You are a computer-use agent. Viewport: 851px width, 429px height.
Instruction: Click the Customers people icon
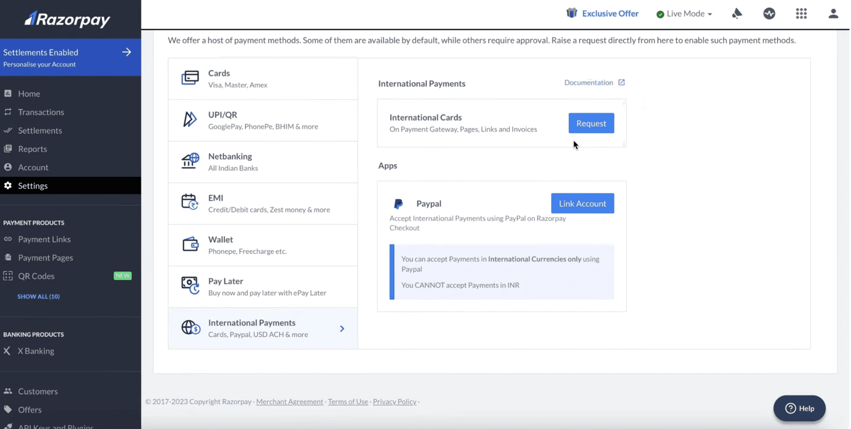(x=8, y=391)
